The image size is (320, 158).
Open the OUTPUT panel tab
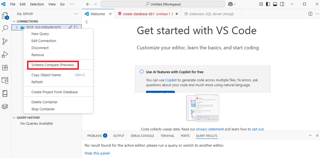pos(119,136)
